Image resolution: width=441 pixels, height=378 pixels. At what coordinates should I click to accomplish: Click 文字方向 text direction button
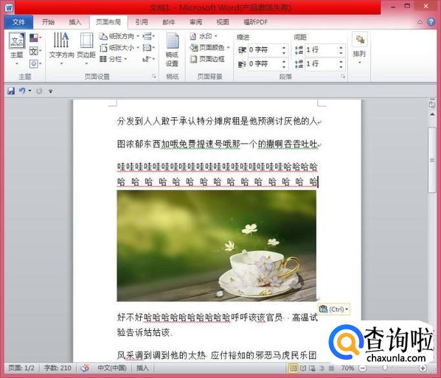point(61,49)
